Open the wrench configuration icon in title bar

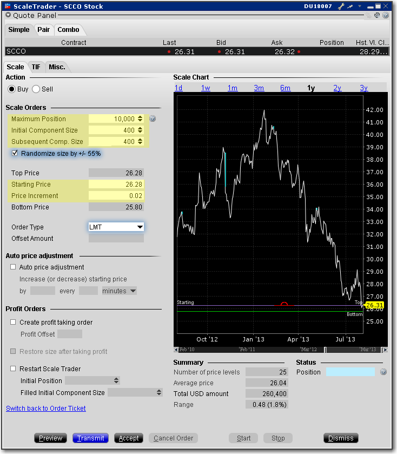point(341,6)
